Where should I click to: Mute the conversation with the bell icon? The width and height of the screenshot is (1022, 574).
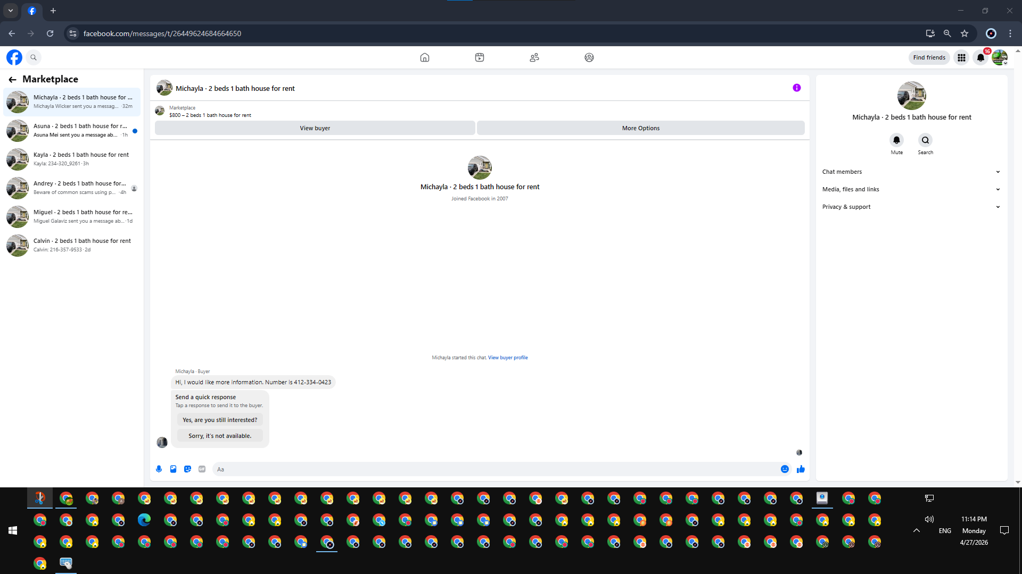[x=897, y=140]
